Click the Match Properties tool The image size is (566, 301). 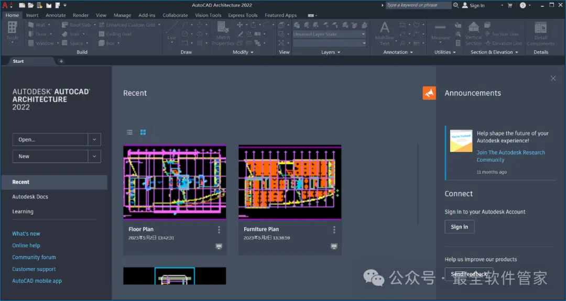tap(223, 33)
